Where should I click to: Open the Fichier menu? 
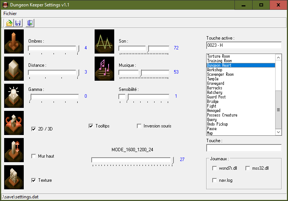[x=10, y=13]
